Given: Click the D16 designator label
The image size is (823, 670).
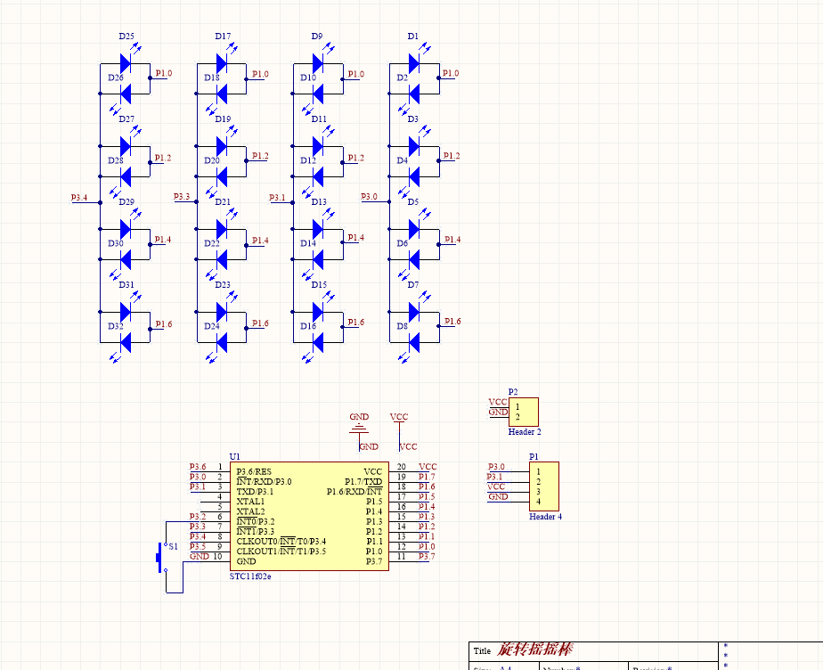Looking at the screenshot, I should (x=308, y=326).
